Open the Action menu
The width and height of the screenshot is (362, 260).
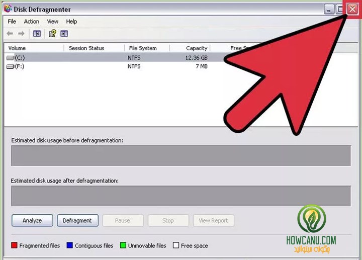(32, 22)
